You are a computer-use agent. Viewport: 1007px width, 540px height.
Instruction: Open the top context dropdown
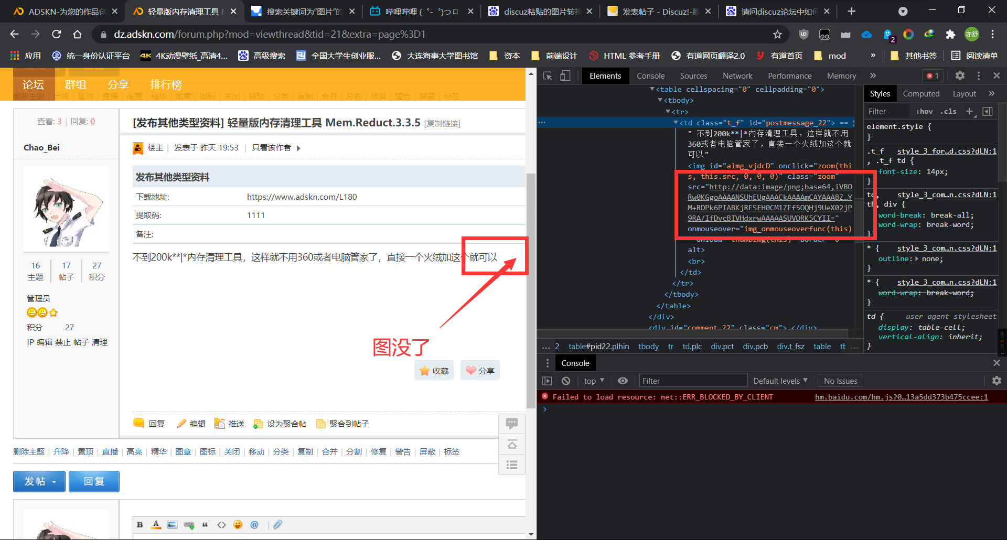(594, 381)
